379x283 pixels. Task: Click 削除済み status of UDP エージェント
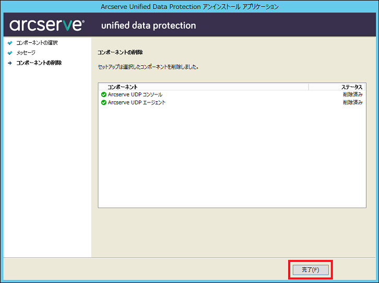tap(353, 102)
